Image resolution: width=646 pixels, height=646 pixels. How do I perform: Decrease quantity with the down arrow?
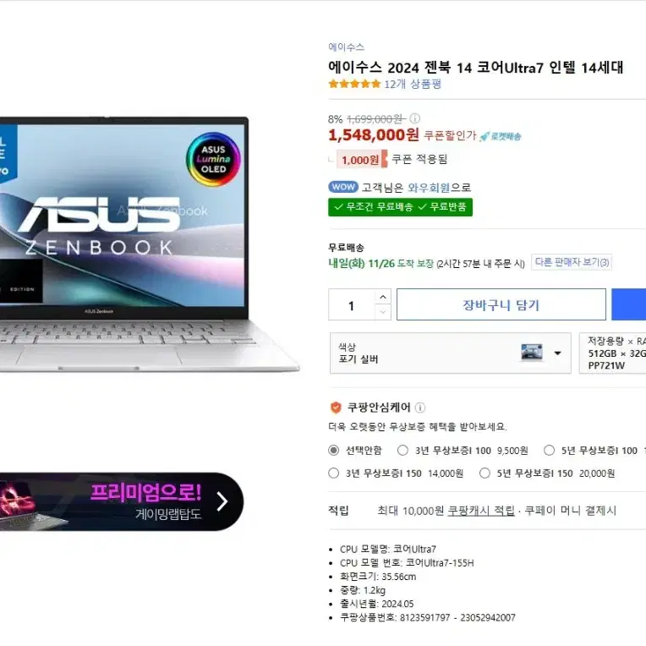[x=383, y=312]
